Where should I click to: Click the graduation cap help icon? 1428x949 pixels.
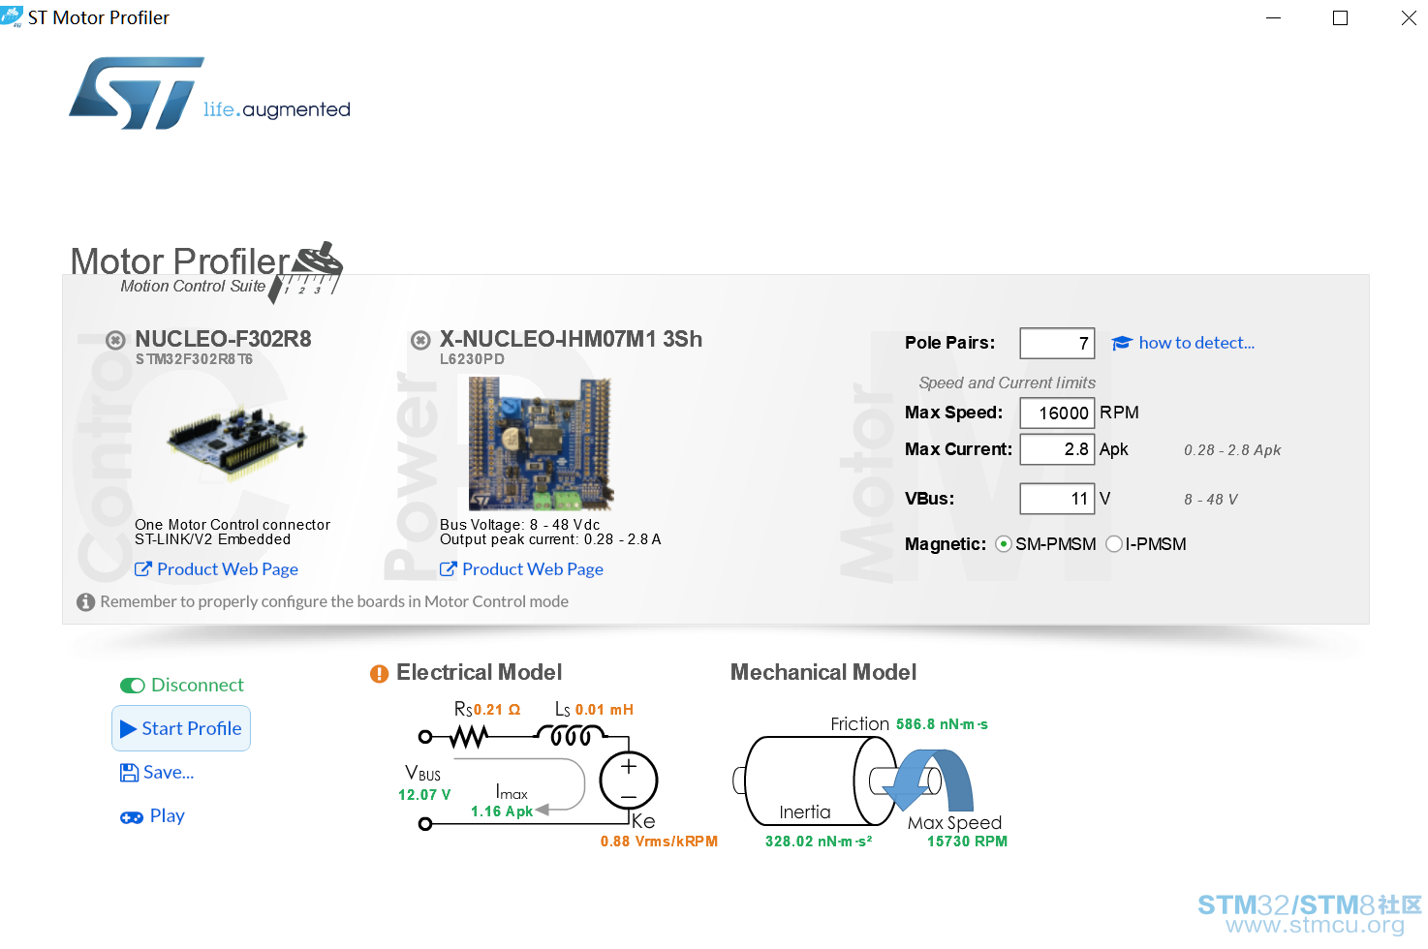tap(1122, 343)
